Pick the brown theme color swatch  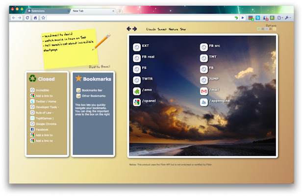coord(271,29)
